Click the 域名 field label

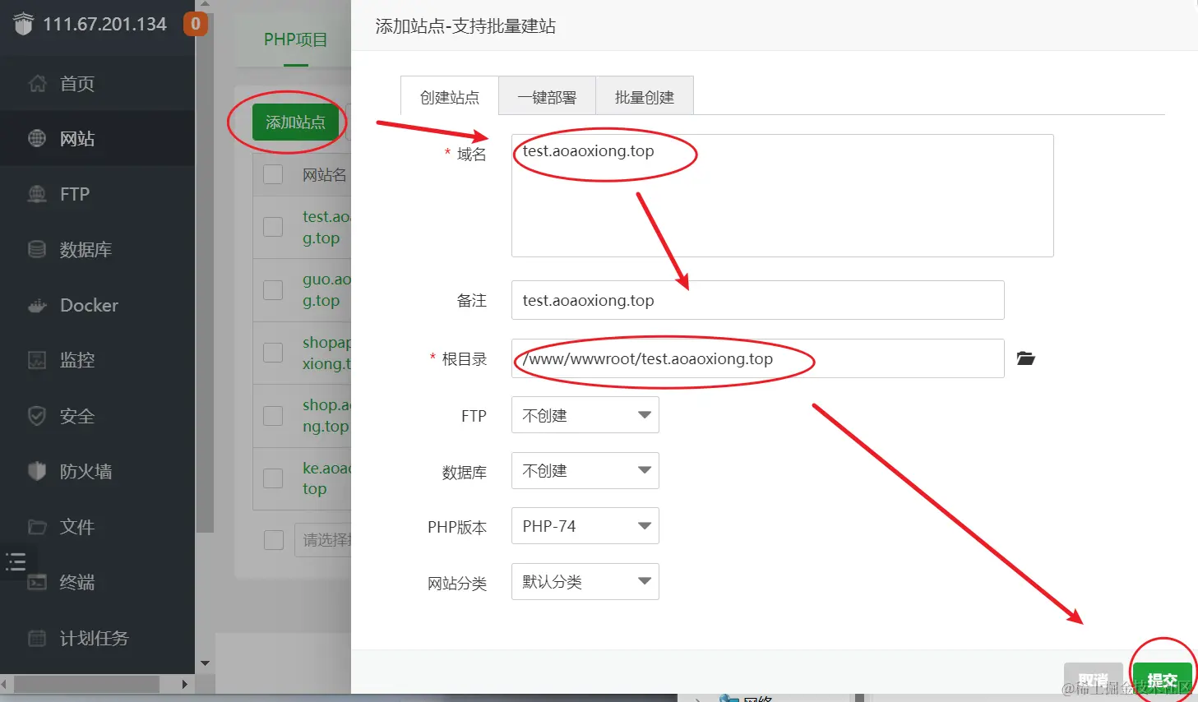click(x=472, y=154)
